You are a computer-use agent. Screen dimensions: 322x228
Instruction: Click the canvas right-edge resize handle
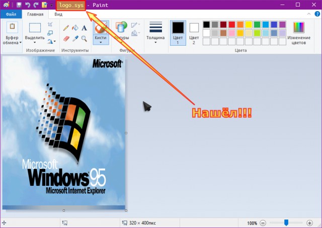(x=126, y=133)
